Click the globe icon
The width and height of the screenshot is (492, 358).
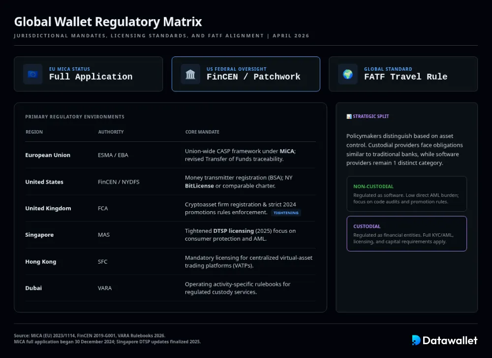pos(348,74)
